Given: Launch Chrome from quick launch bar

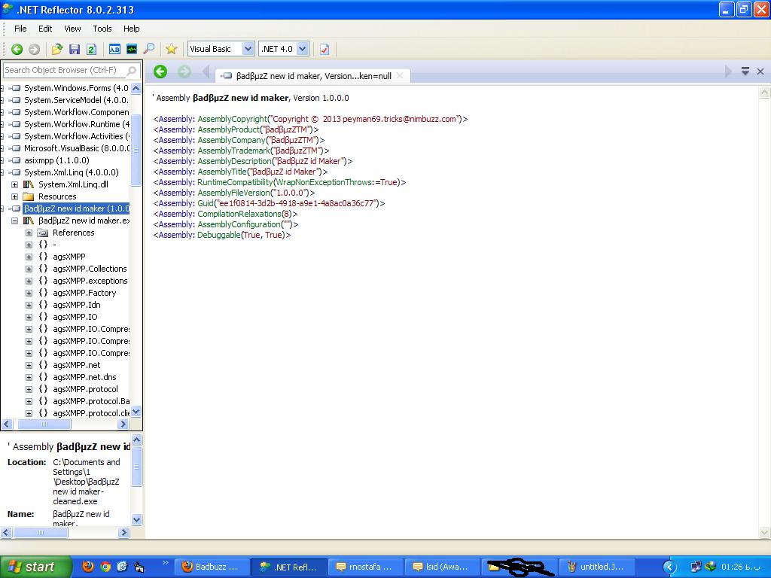Looking at the screenshot, I should click(105, 567).
